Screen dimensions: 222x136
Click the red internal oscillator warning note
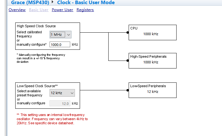(52, 119)
